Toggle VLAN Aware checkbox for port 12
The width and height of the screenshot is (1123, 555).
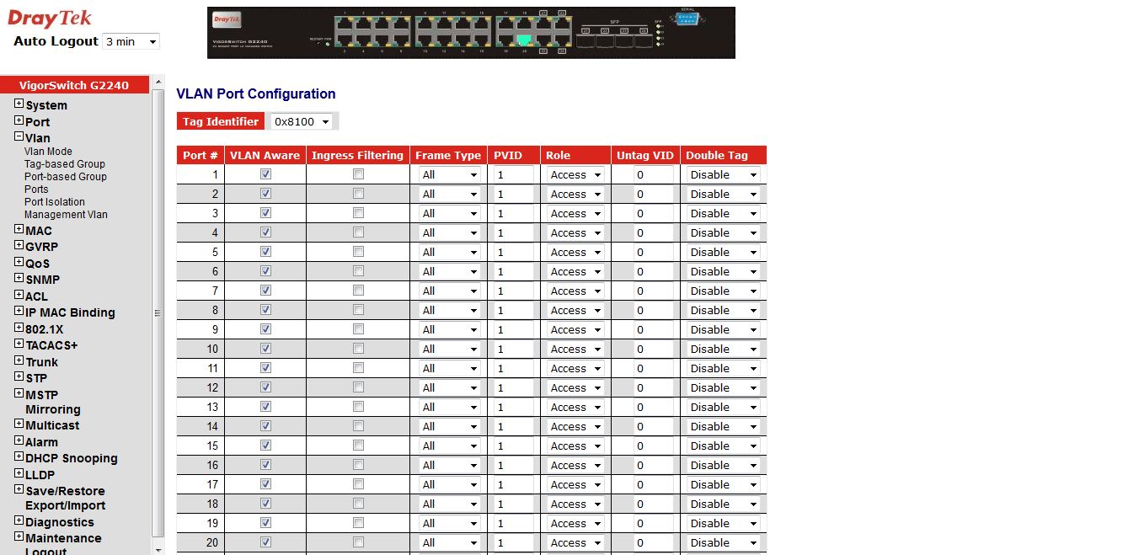[265, 387]
